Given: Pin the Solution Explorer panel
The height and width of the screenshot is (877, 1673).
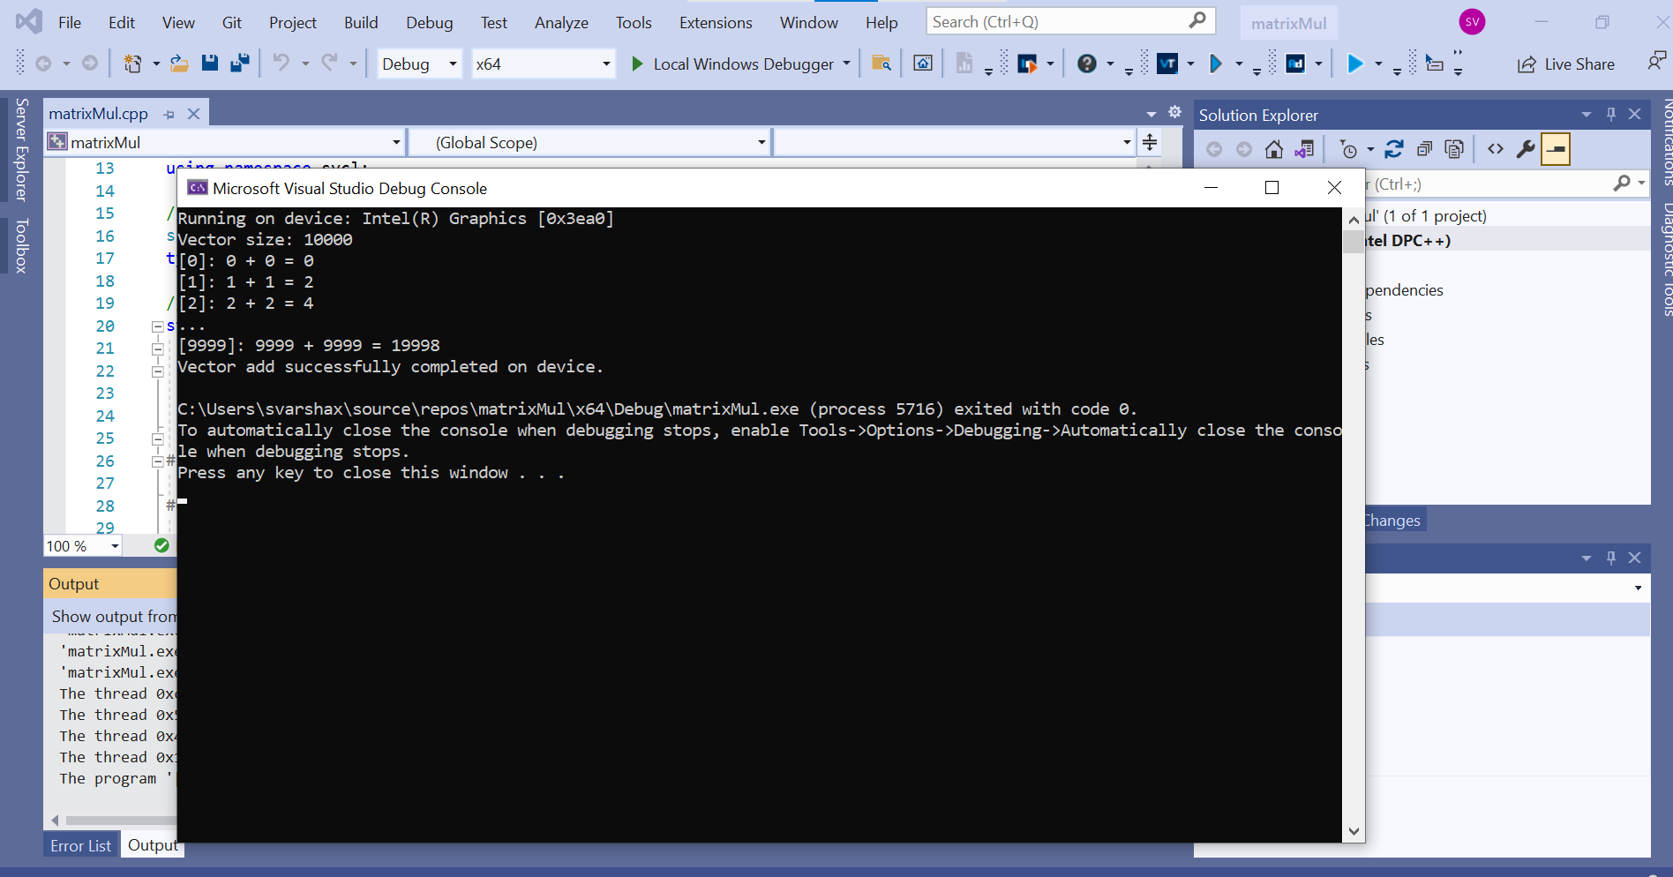Looking at the screenshot, I should point(1610,114).
